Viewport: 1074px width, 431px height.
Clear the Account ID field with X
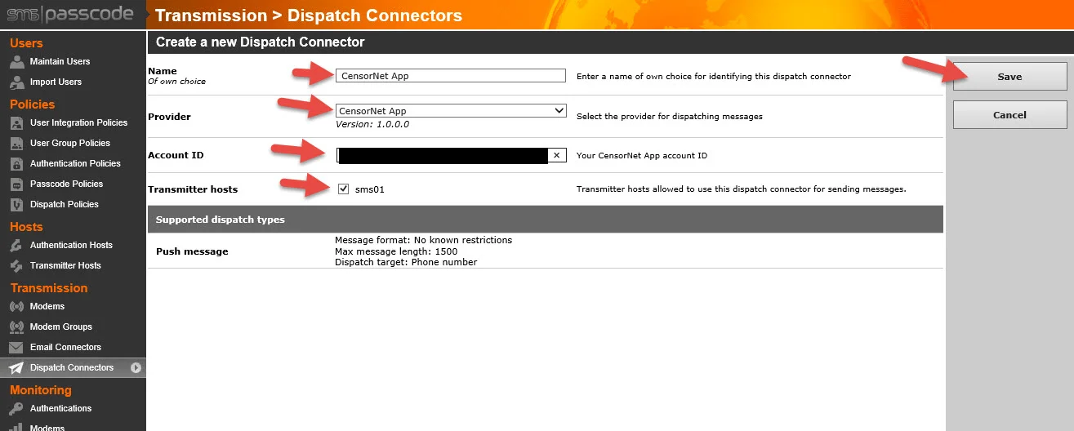coord(556,155)
